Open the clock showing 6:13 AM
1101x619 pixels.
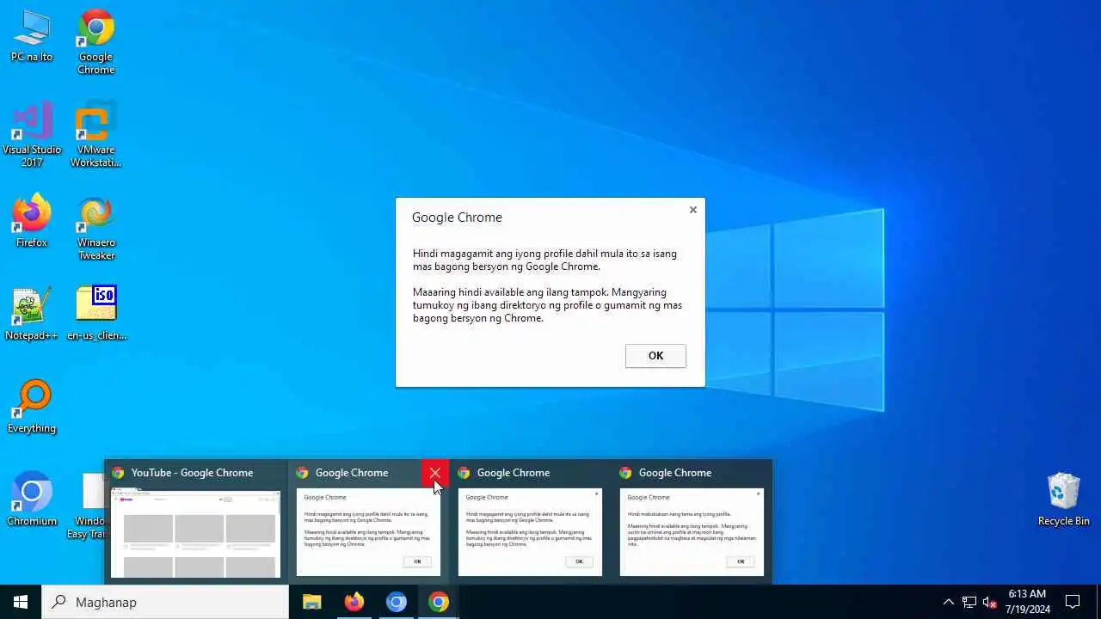tap(1028, 602)
